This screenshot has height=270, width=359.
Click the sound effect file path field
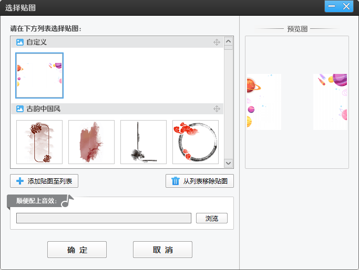(104, 218)
